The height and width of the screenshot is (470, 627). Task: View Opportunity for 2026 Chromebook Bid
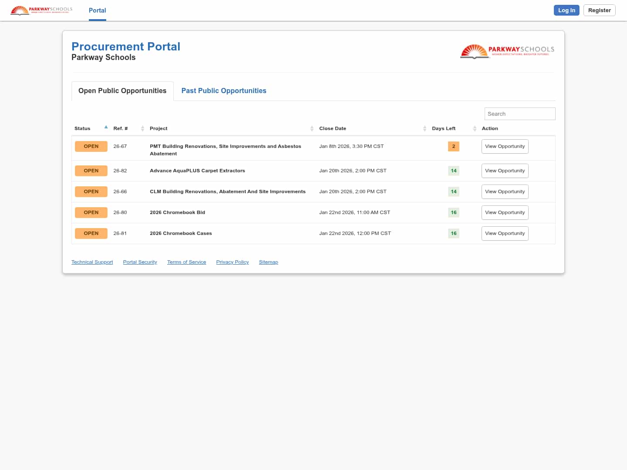pyautogui.click(x=505, y=213)
